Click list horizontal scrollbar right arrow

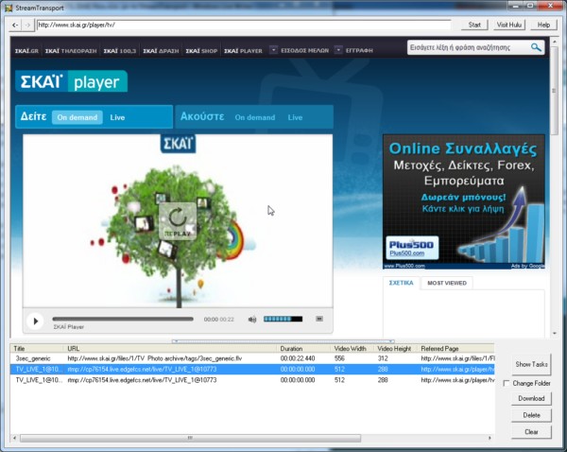tap(490, 438)
